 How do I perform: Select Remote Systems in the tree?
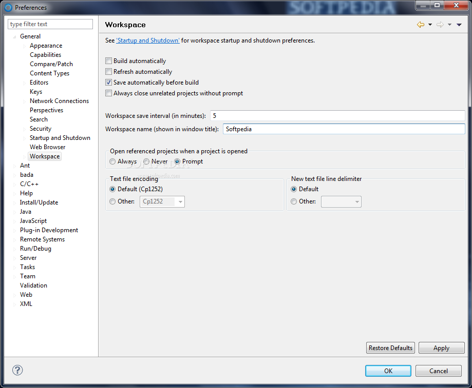(42, 239)
